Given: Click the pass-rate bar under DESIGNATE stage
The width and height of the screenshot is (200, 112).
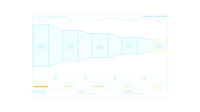Looking at the screenshot, I should point(129,86).
